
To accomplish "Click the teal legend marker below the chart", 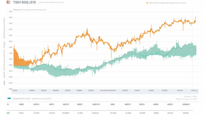I will [9, 98].
